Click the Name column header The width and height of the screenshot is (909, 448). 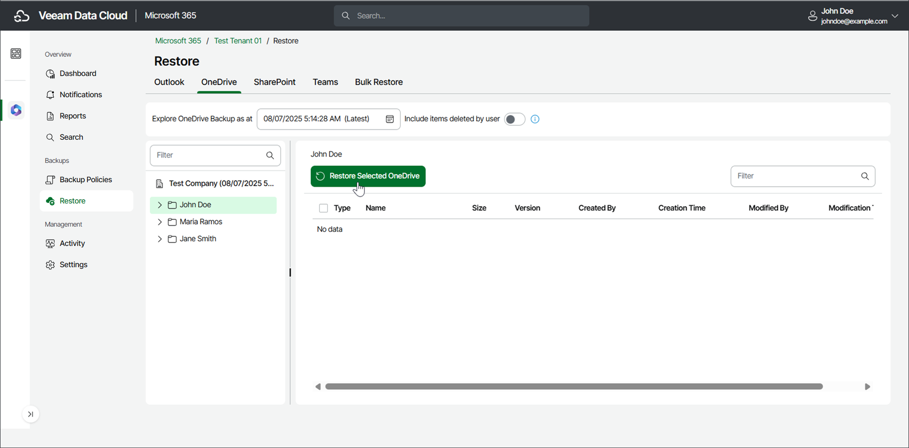tap(376, 208)
